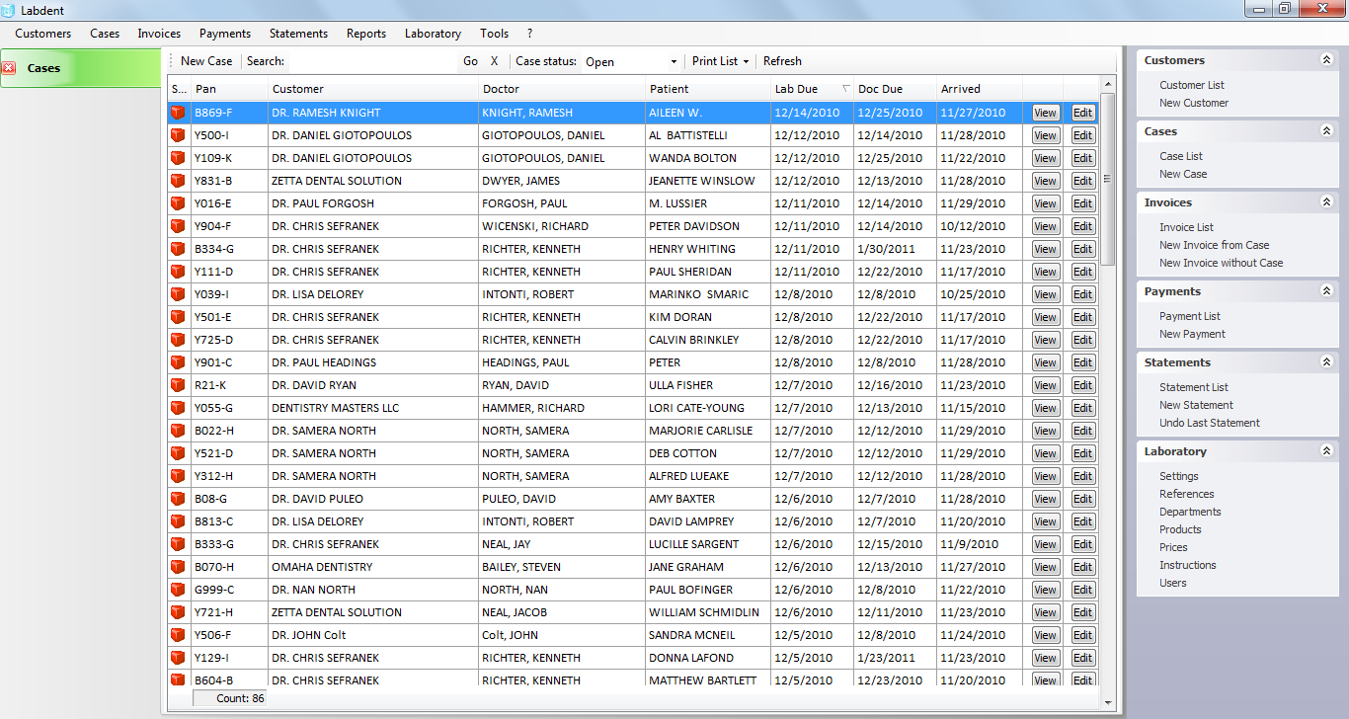
Task: Click into the Search input field
Action: pyautogui.click(x=371, y=61)
